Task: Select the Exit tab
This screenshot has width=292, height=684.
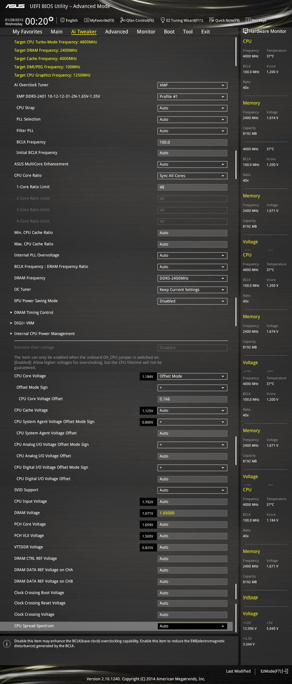Action: 206,32
